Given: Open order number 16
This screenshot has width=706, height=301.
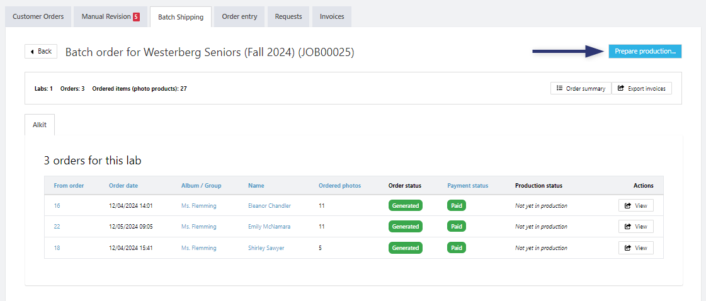Looking at the screenshot, I should (x=57, y=206).
